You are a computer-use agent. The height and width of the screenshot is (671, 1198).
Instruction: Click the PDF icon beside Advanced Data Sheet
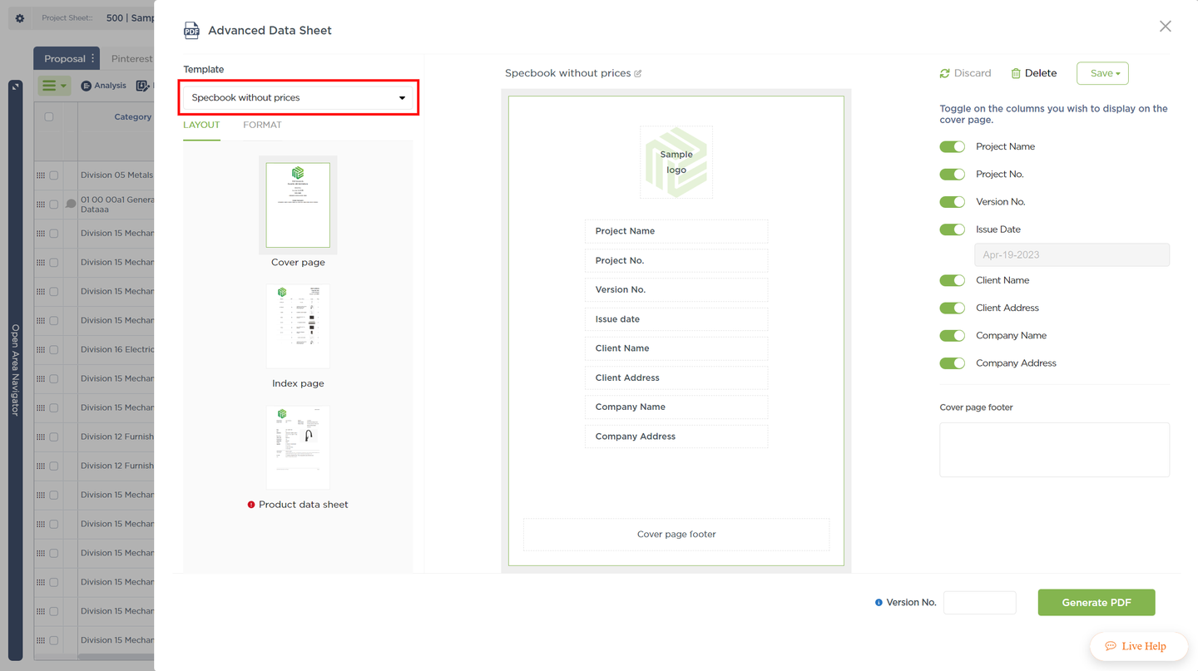(x=191, y=31)
